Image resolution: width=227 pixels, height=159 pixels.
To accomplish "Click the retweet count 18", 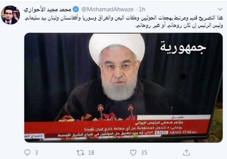I will (91, 153).
